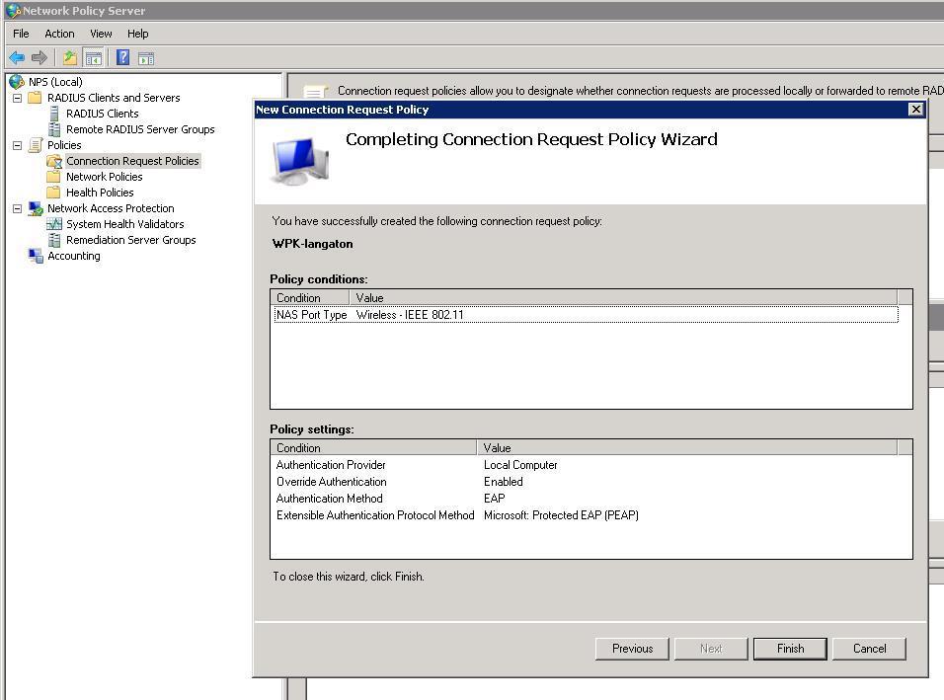This screenshot has width=944, height=700.
Task: Click the Previous button in the wizard
Action: (632, 649)
